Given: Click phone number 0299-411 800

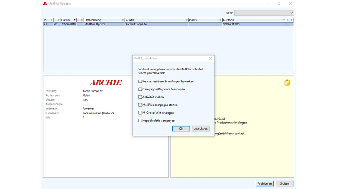Looking at the screenshot, I should click(x=231, y=24).
